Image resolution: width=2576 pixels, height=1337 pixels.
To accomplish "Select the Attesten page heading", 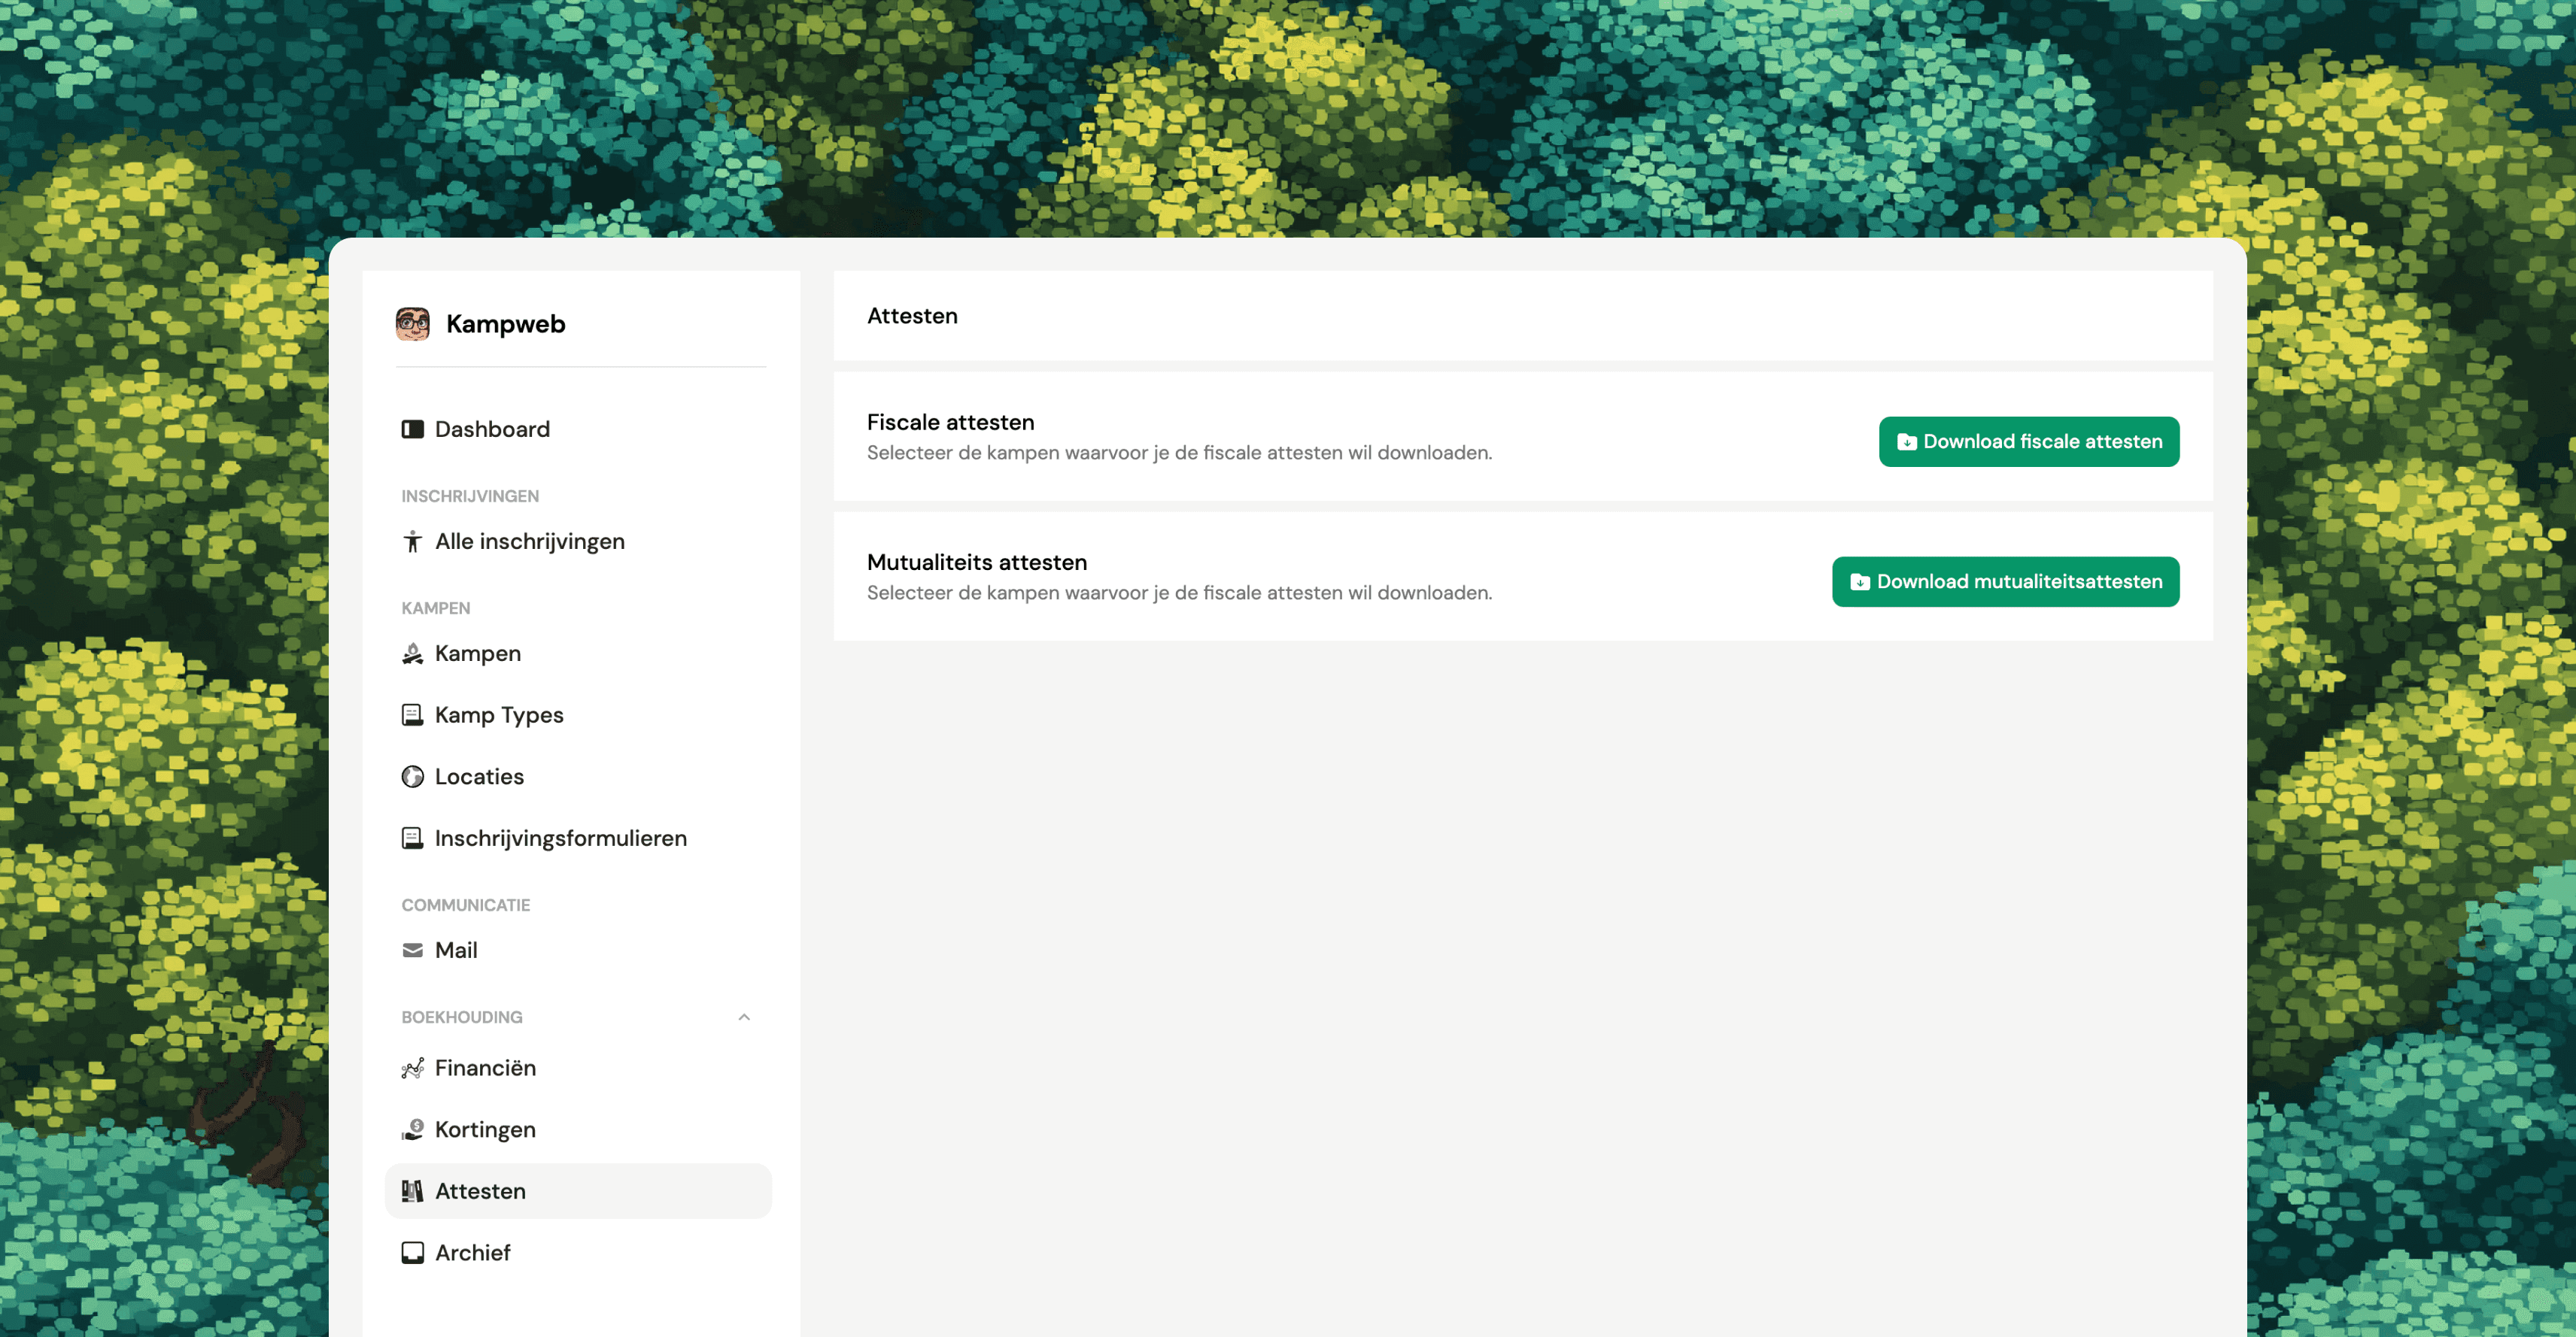I will click(911, 316).
